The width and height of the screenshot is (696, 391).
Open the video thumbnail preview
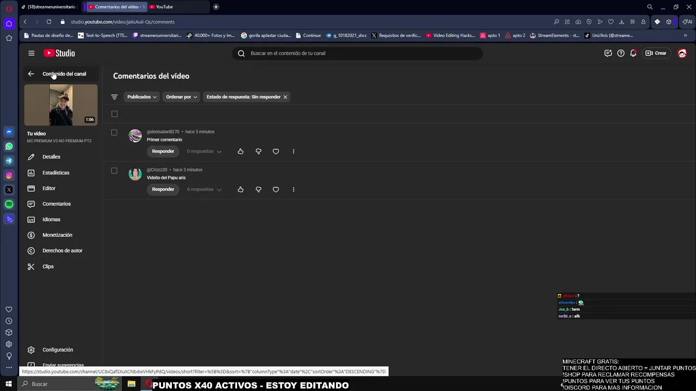61,105
